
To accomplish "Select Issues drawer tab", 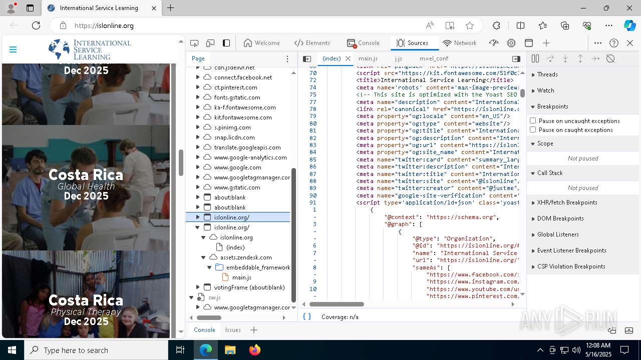I will click(233, 330).
